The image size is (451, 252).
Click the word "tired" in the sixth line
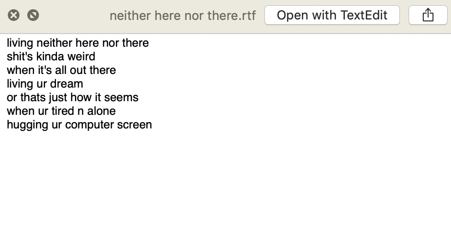pyautogui.click(x=63, y=111)
